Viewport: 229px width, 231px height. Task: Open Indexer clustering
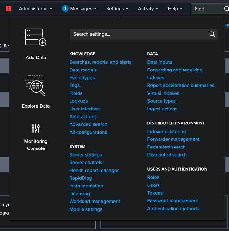pyautogui.click(x=166, y=132)
